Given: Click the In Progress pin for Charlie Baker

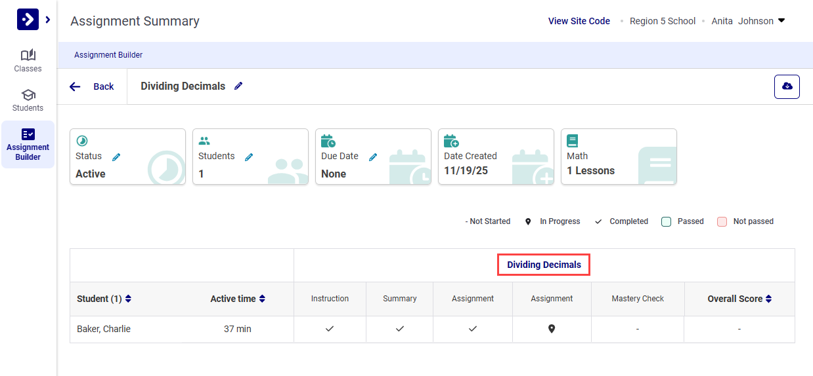Looking at the screenshot, I should point(552,329).
